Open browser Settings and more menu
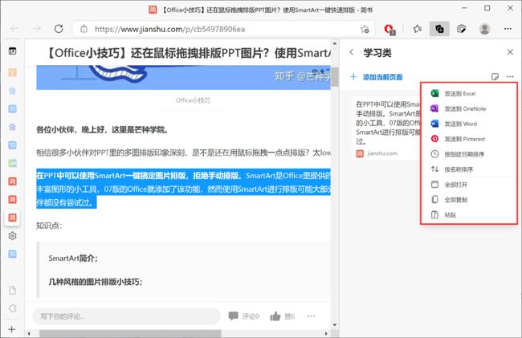 pos(508,29)
